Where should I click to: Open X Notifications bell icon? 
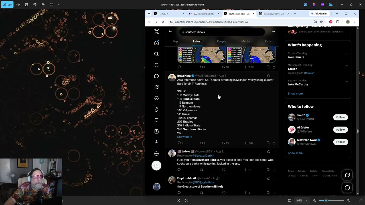coord(157,65)
